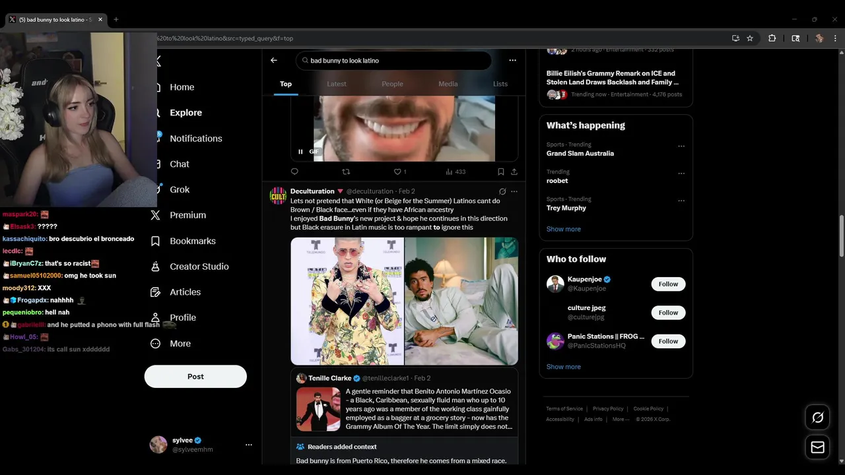Open Deculturation profile avatar
The image size is (845, 475).
277,196
